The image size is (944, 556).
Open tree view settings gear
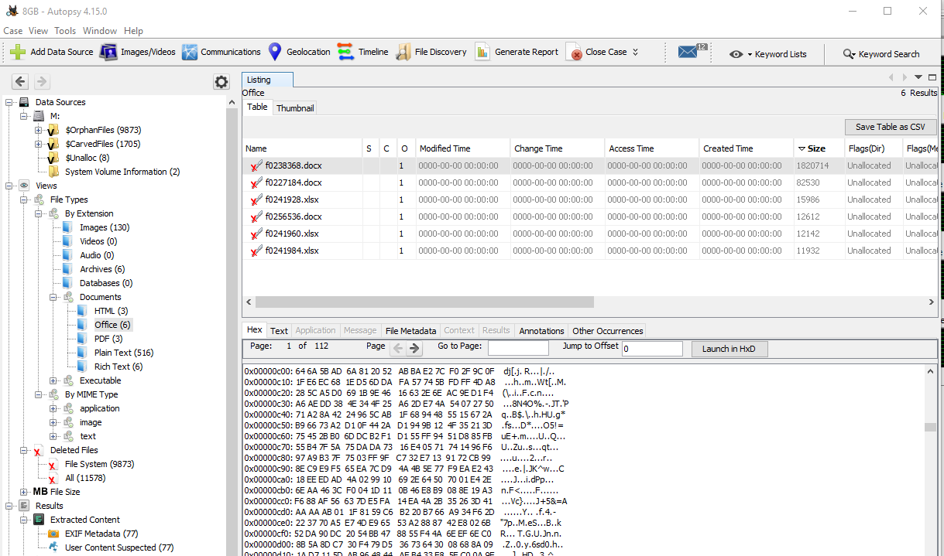point(221,82)
